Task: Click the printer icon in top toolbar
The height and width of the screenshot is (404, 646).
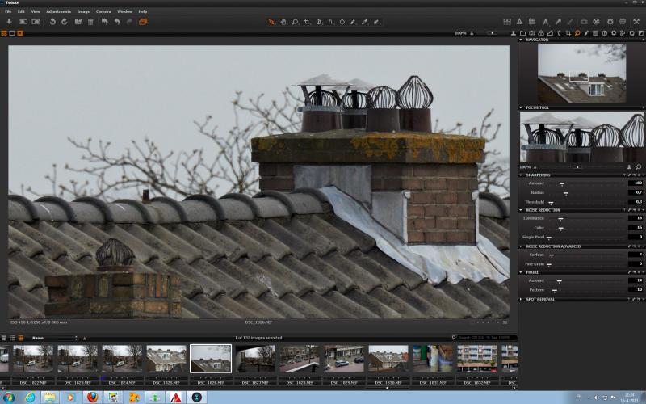Action: [622, 22]
